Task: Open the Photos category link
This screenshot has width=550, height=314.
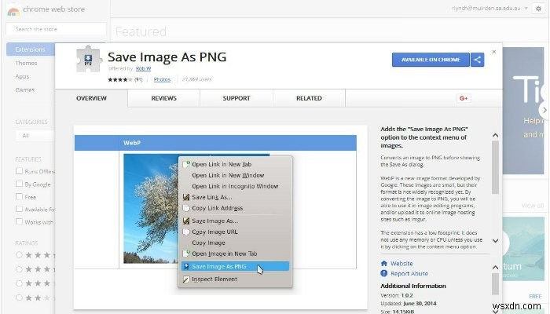Action: (x=162, y=79)
